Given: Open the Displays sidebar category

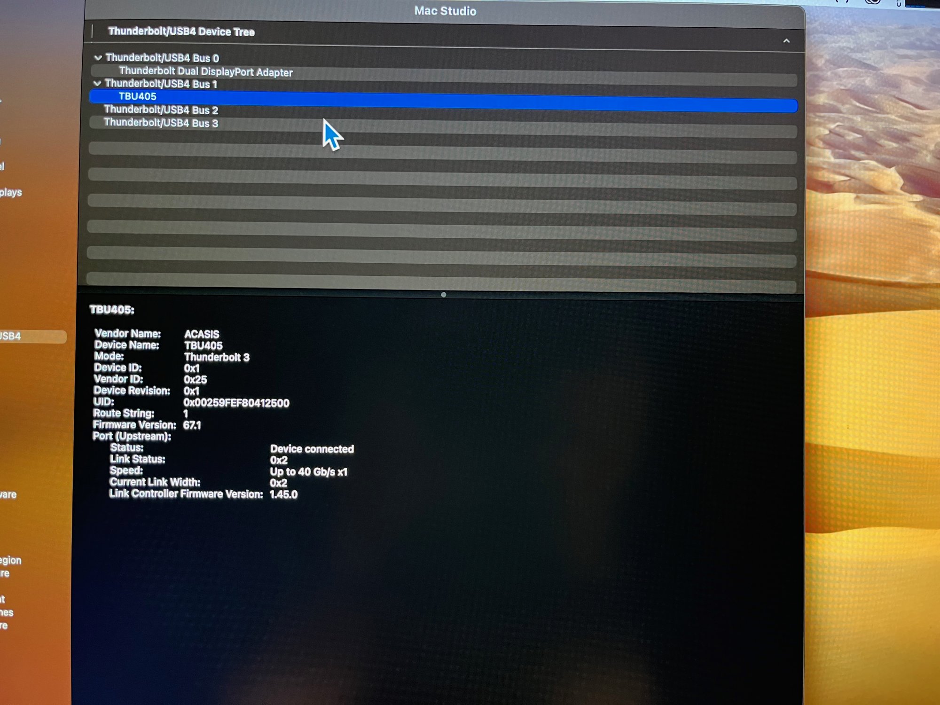Looking at the screenshot, I should click(11, 192).
